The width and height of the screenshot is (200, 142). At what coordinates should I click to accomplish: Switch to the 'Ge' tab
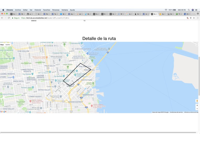point(170,14)
